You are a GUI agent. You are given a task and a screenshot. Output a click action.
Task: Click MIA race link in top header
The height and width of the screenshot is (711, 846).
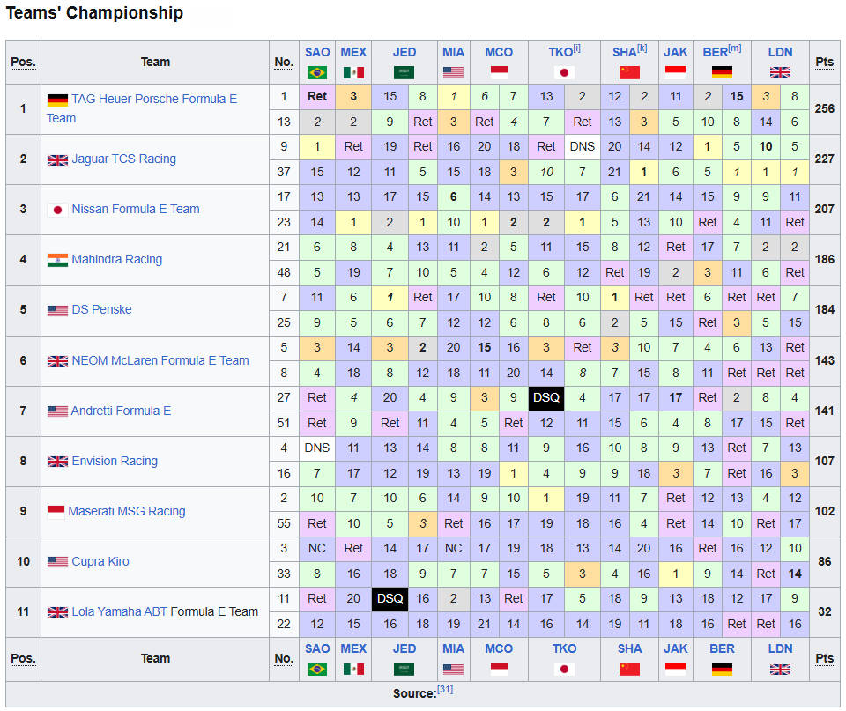click(x=453, y=52)
